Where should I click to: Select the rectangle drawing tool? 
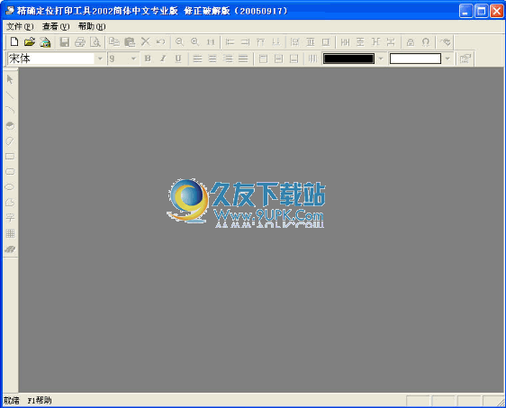click(x=10, y=157)
